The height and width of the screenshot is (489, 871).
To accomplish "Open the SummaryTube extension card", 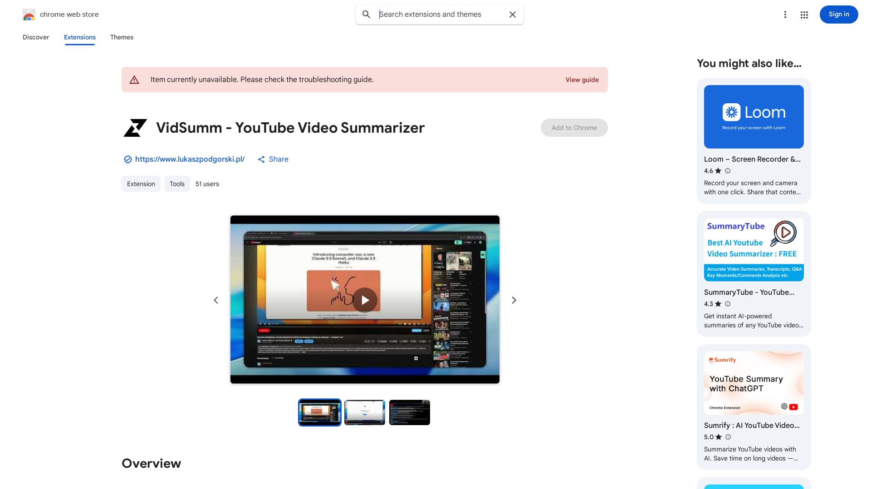I will pyautogui.click(x=754, y=274).
